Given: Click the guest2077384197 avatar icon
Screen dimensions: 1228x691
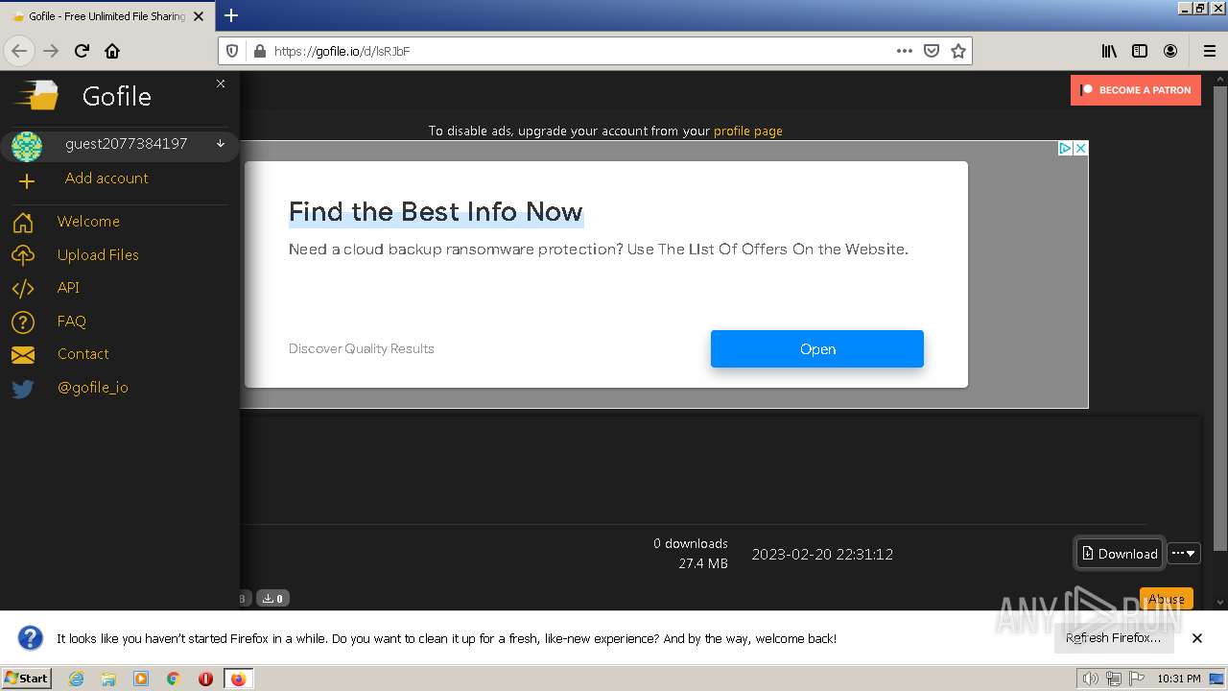Looking at the screenshot, I should point(26,146).
